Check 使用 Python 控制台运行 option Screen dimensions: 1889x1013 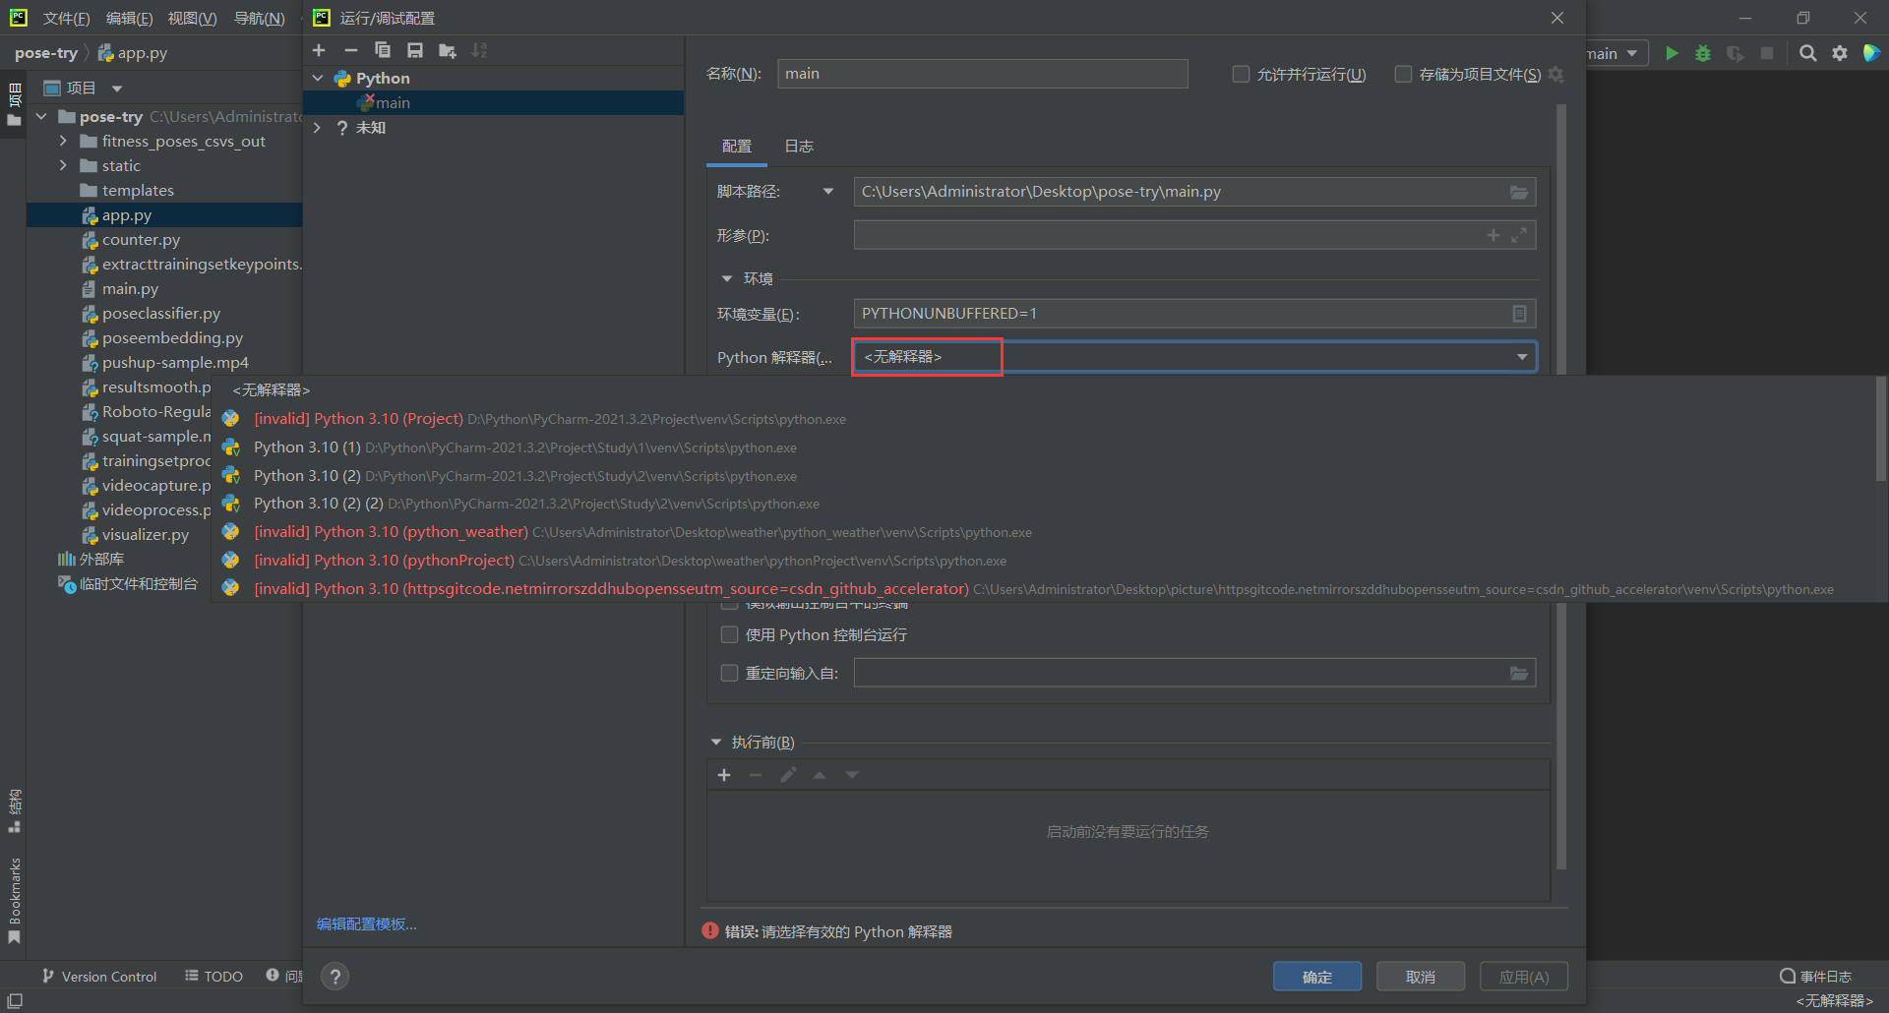click(729, 635)
